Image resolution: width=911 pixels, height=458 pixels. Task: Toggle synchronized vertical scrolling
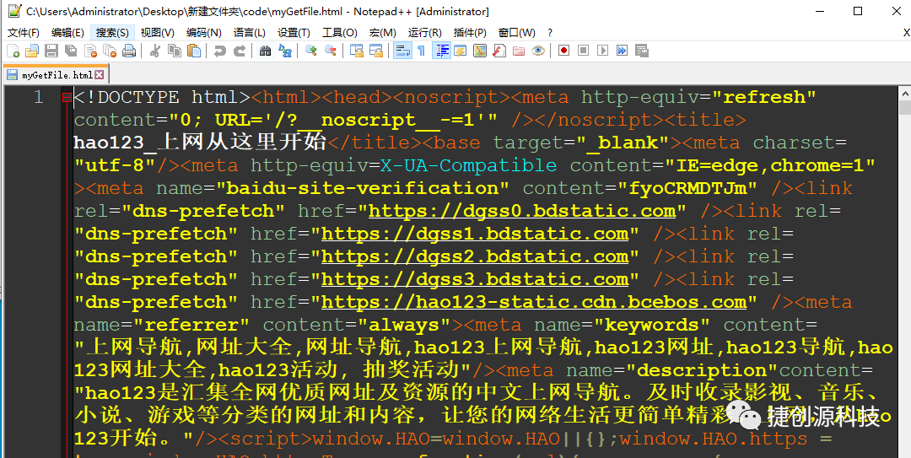pos(356,51)
